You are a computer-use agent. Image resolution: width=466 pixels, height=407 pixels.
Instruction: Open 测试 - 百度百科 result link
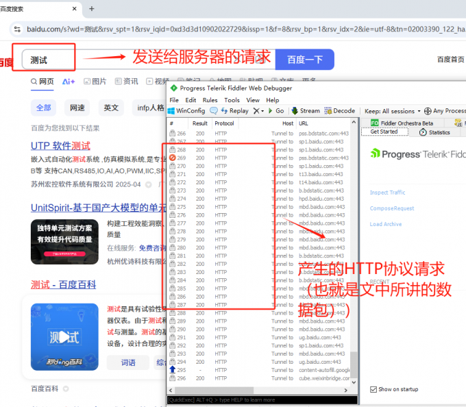coord(63,284)
